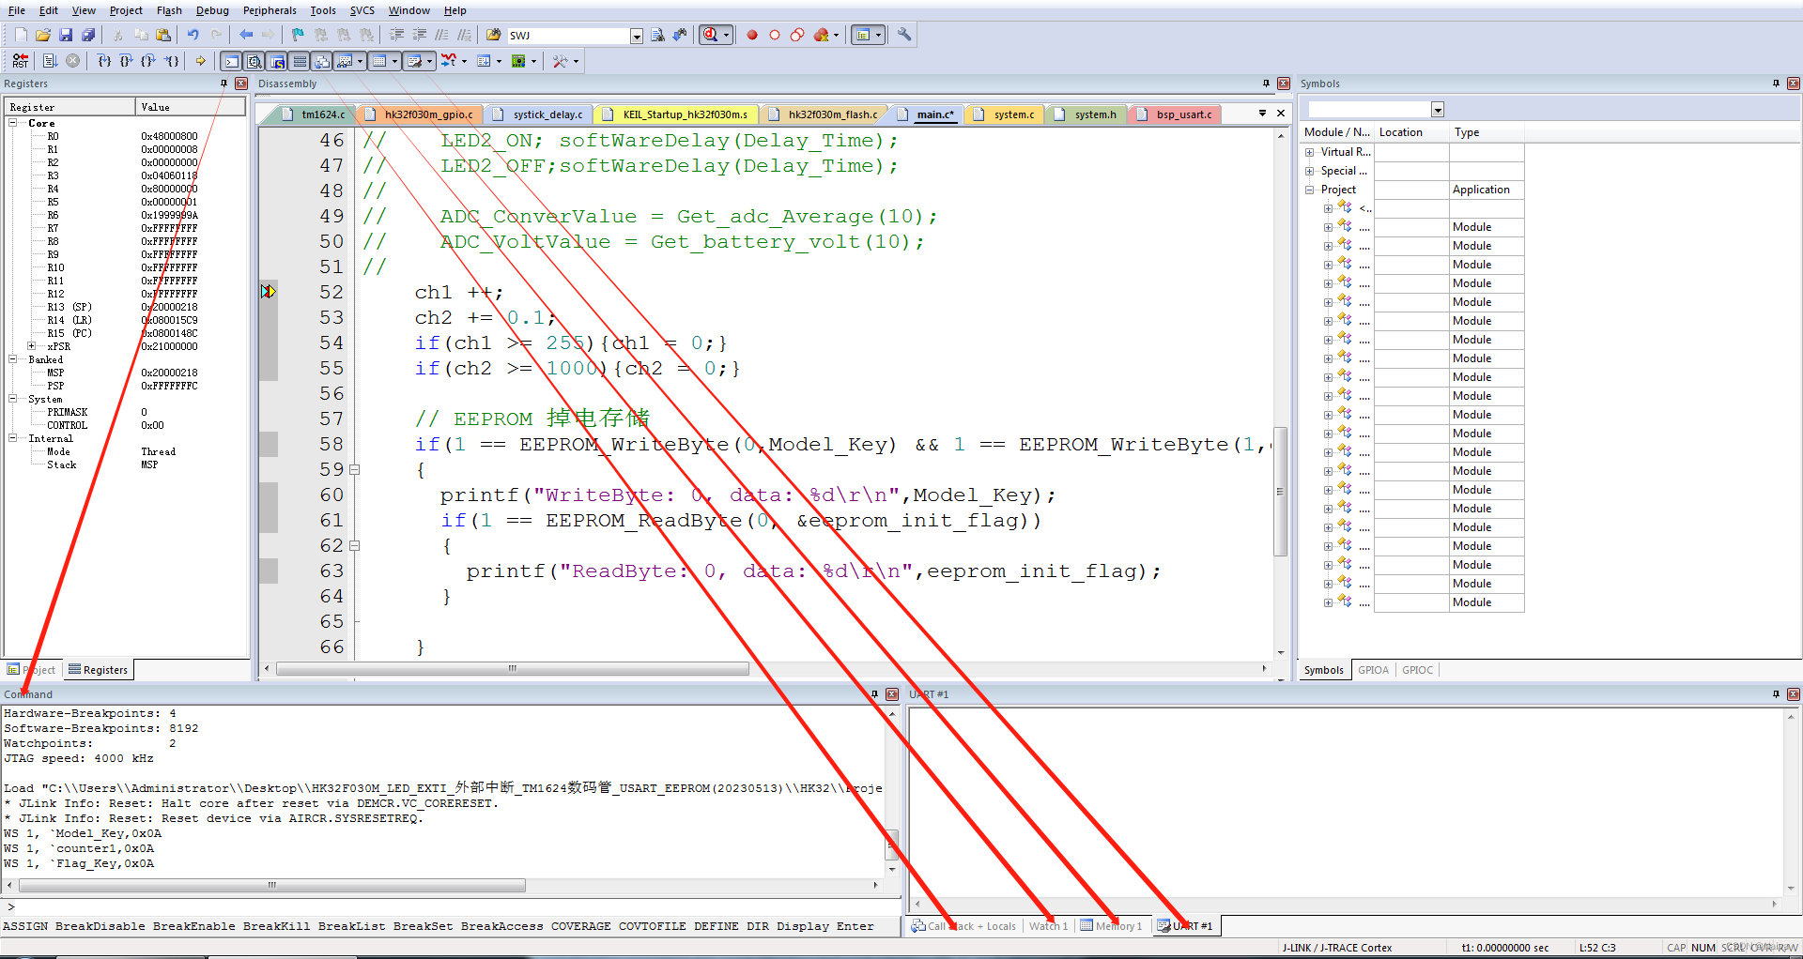This screenshot has width=1803, height=959.
Task: Open Find in Files
Action: click(494, 35)
